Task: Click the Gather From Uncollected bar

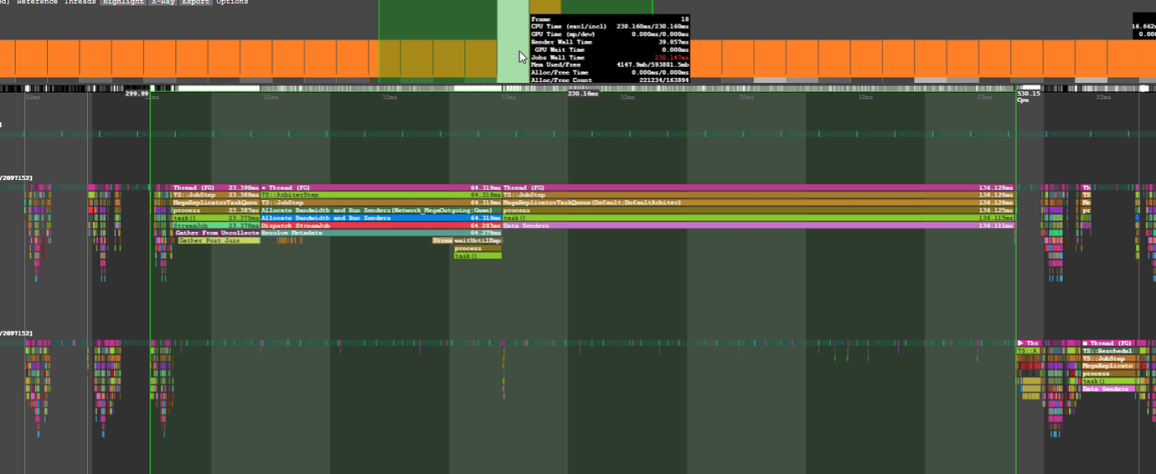Action: click(x=217, y=233)
